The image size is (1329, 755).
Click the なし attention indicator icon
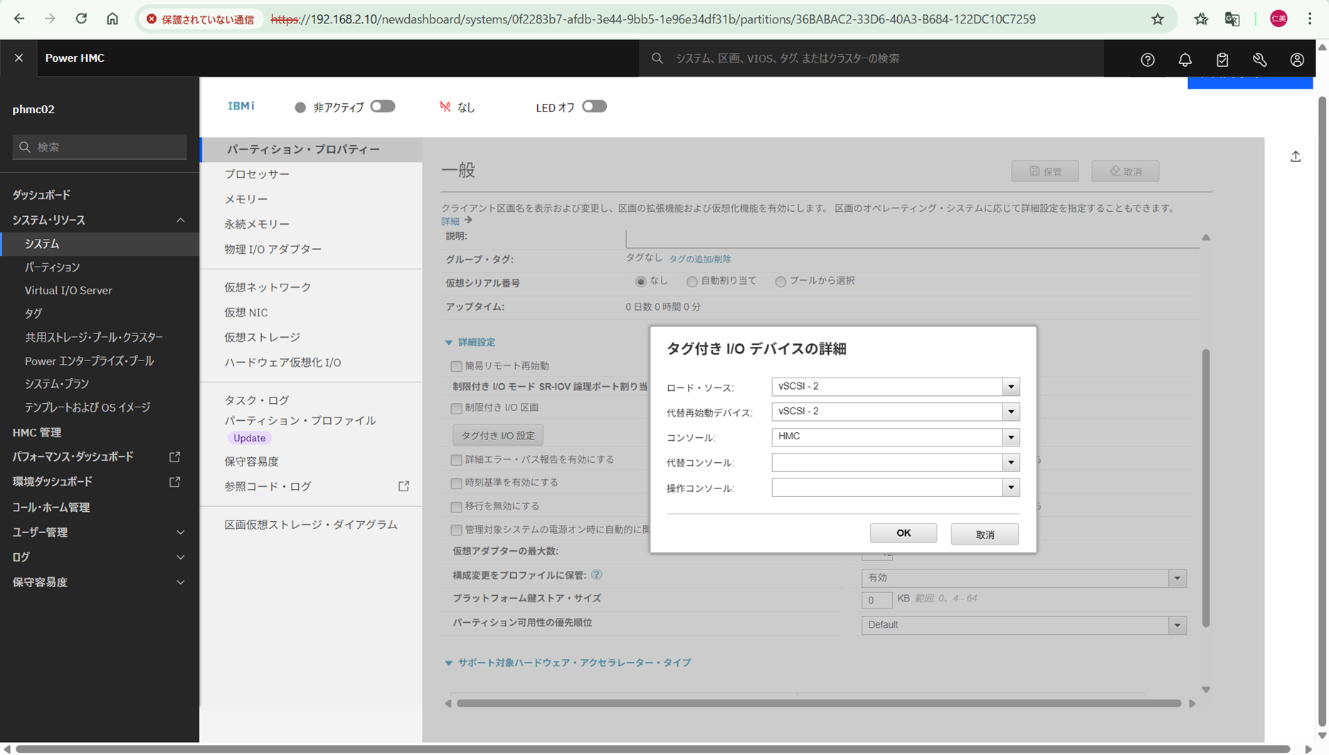[x=445, y=107]
